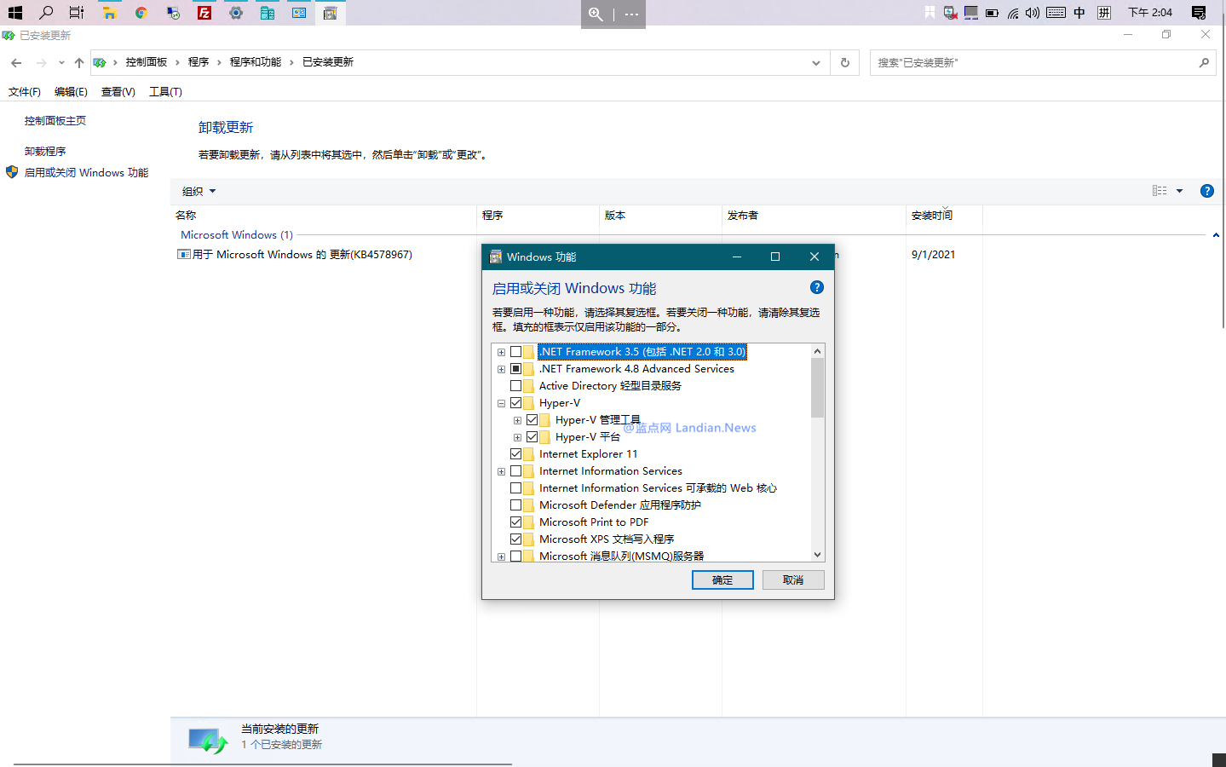Toggle the 拼 Pinyin IME mode icon

click(1104, 13)
